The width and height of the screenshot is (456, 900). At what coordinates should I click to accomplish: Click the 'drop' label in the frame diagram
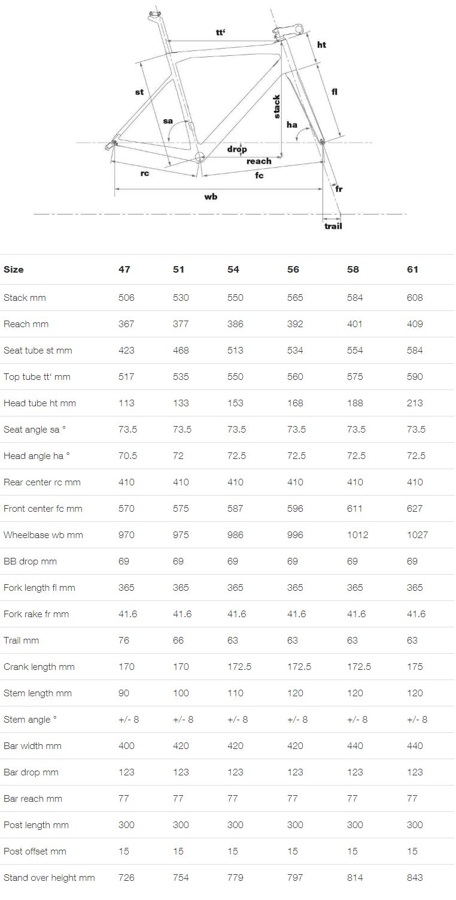point(237,149)
